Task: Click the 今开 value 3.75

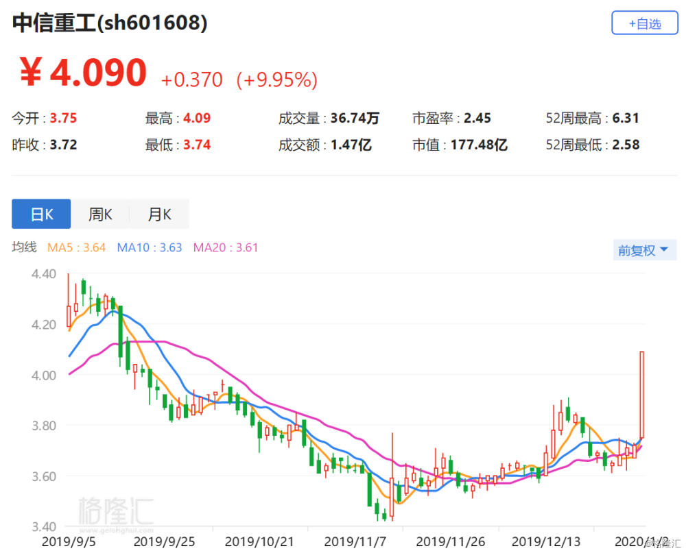Action: pyautogui.click(x=63, y=118)
